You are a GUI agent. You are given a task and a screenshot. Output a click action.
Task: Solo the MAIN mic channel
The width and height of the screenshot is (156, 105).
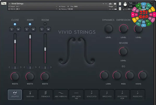[27, 29]
